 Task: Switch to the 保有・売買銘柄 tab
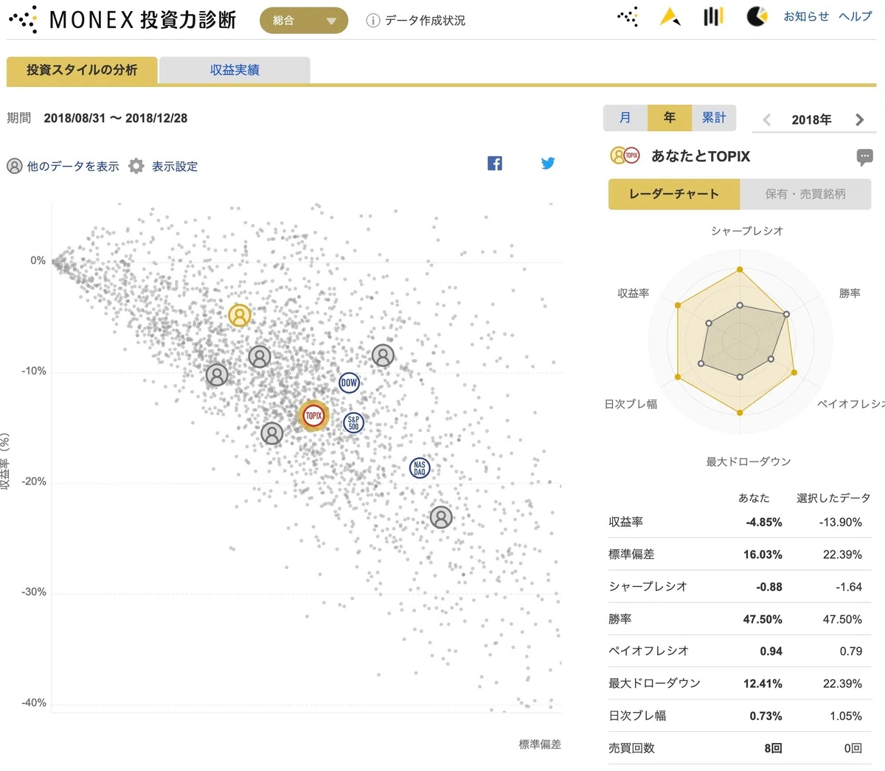tap(805, 194)
